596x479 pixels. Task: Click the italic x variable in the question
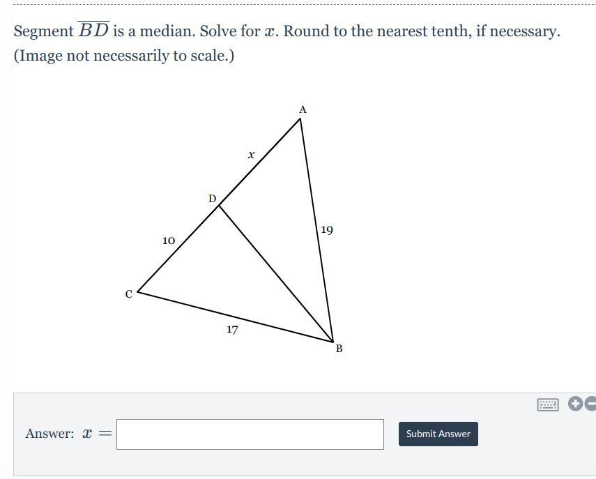(x=270, y=31)
